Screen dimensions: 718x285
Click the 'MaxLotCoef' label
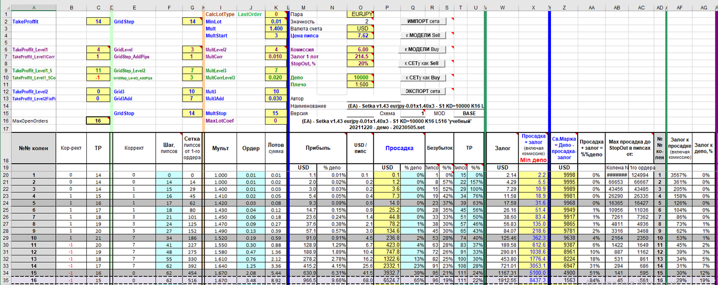[x=221, y=120]
